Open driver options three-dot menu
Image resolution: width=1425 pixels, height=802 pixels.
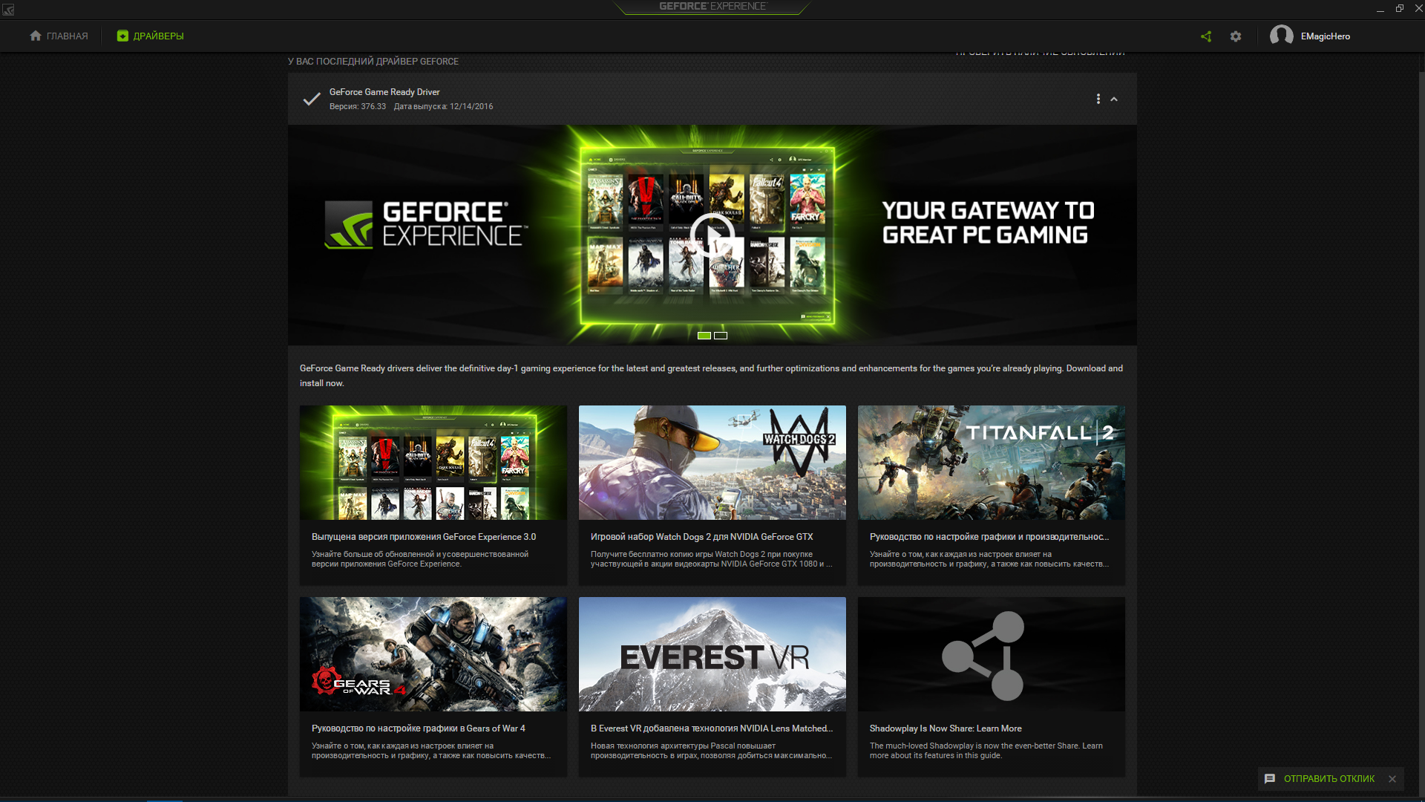(x=1098, y=99)
